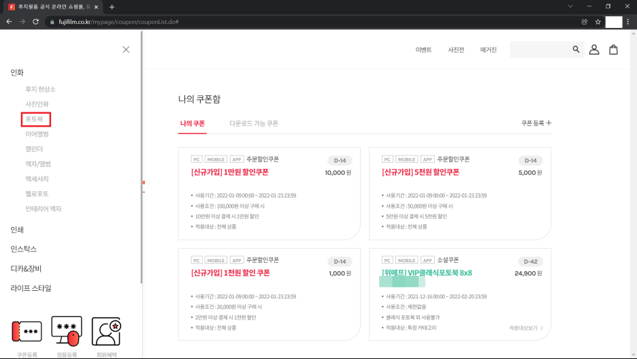Image resolution: width=637 pixels, height=359 pixels.
Task: Click the D-42 badge on 위메프 coupon
Action: 531,262
